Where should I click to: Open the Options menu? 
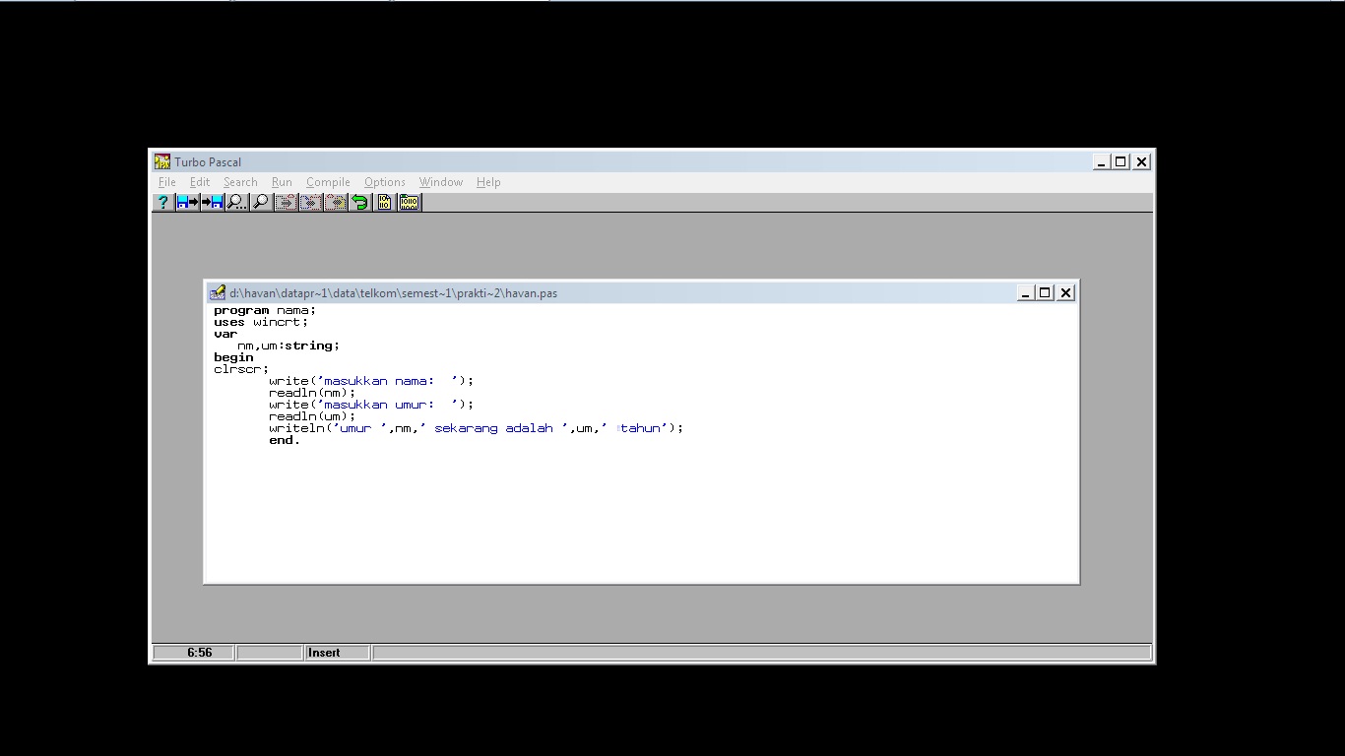click(384, 182)
